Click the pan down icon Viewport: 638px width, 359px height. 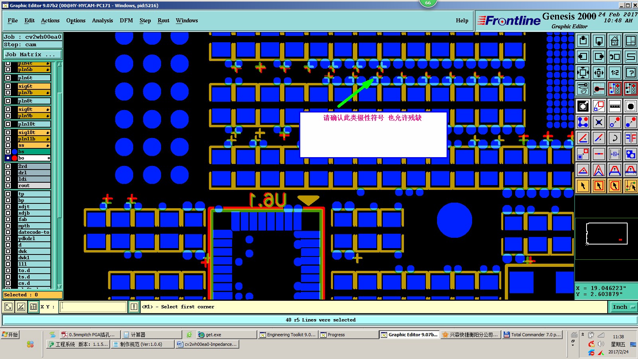599,41
